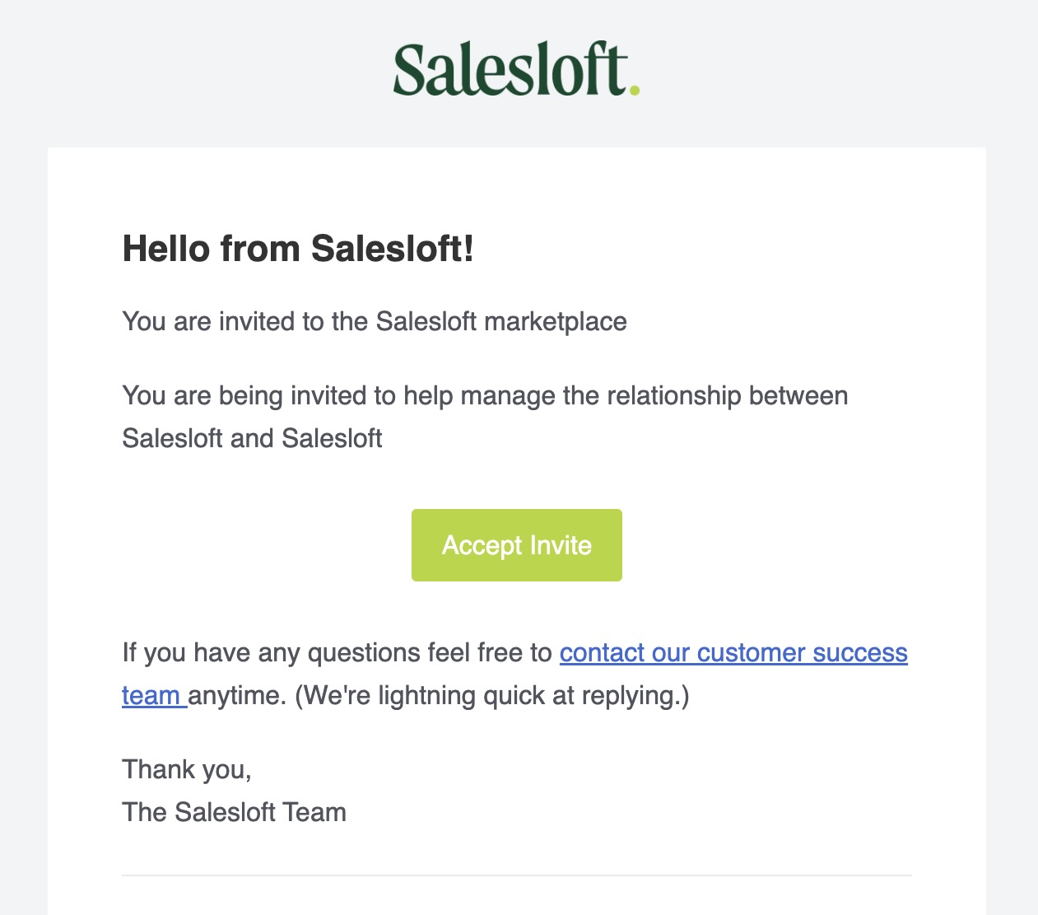1038x915 pixels.
Task: Click "The Salesloft Team" signature
Action: click(x=235, y=812)
